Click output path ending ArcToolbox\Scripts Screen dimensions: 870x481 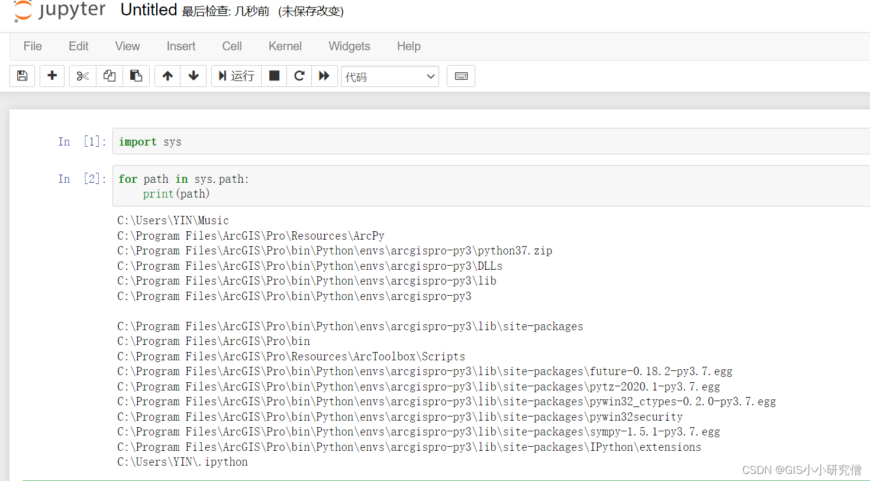[x=291, y=357]
